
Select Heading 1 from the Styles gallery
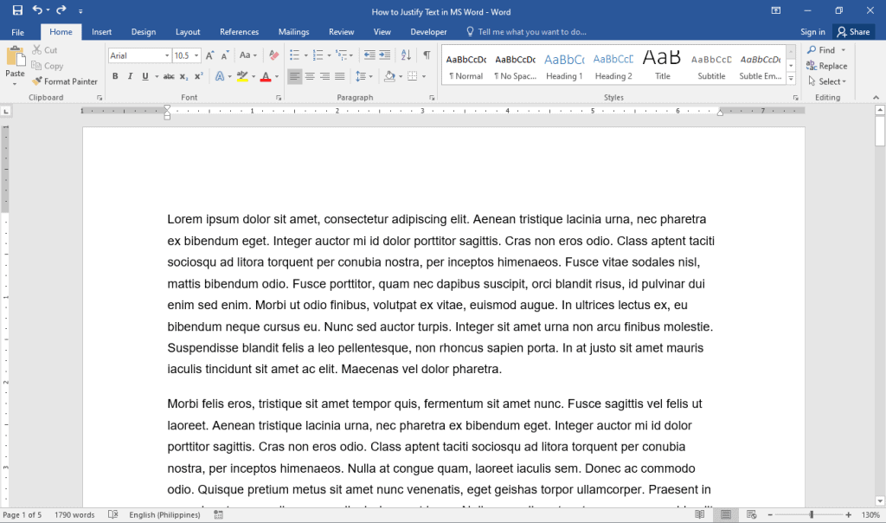click(x=564, y=63)
